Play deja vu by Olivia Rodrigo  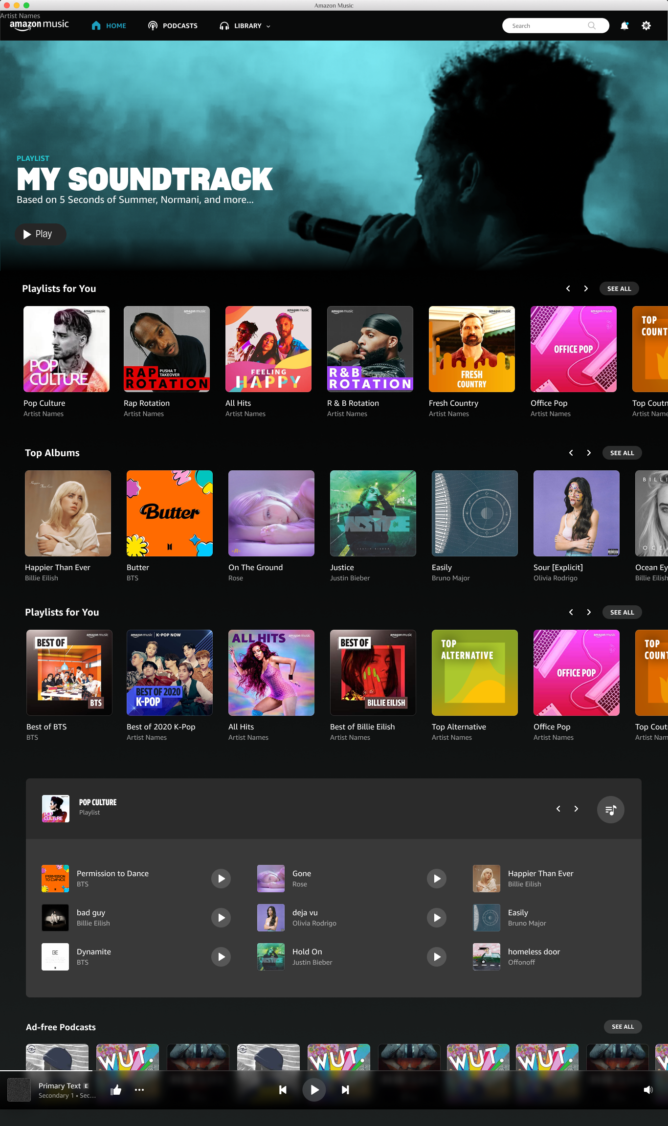(437, 918)
